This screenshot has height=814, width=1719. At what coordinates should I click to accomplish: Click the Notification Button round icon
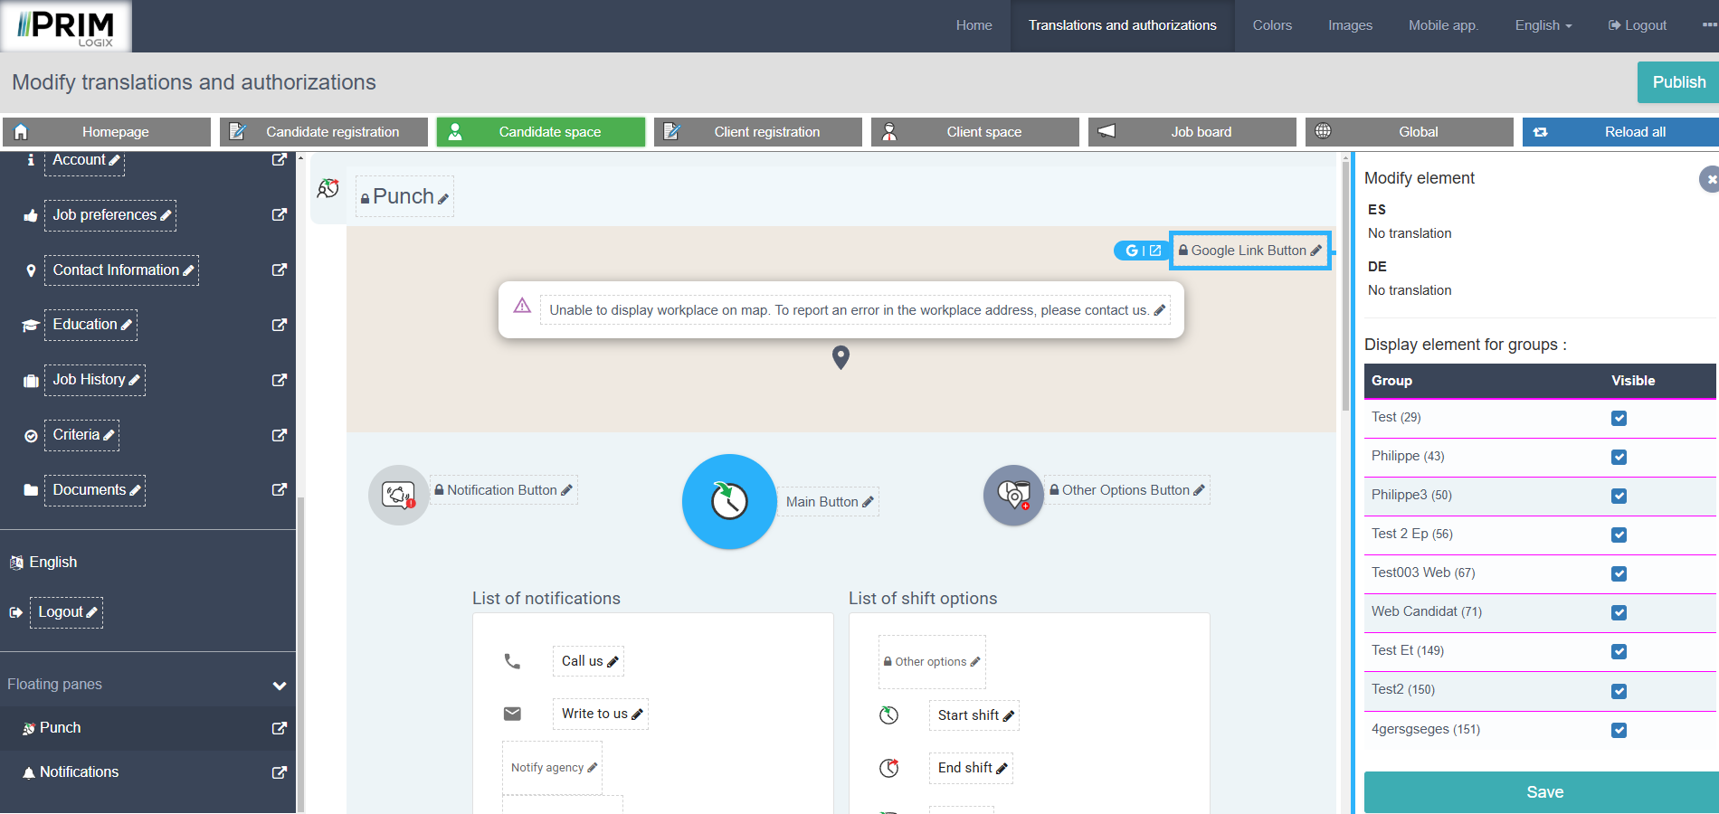pos(398,495)
